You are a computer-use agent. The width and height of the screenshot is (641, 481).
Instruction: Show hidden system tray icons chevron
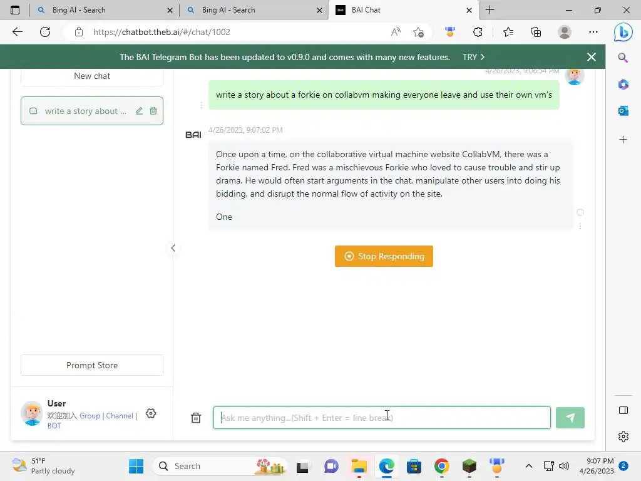tap(528, 466)
